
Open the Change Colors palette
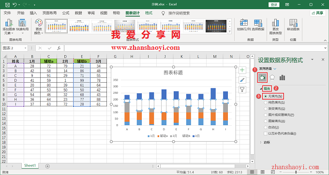pos(39,27)
